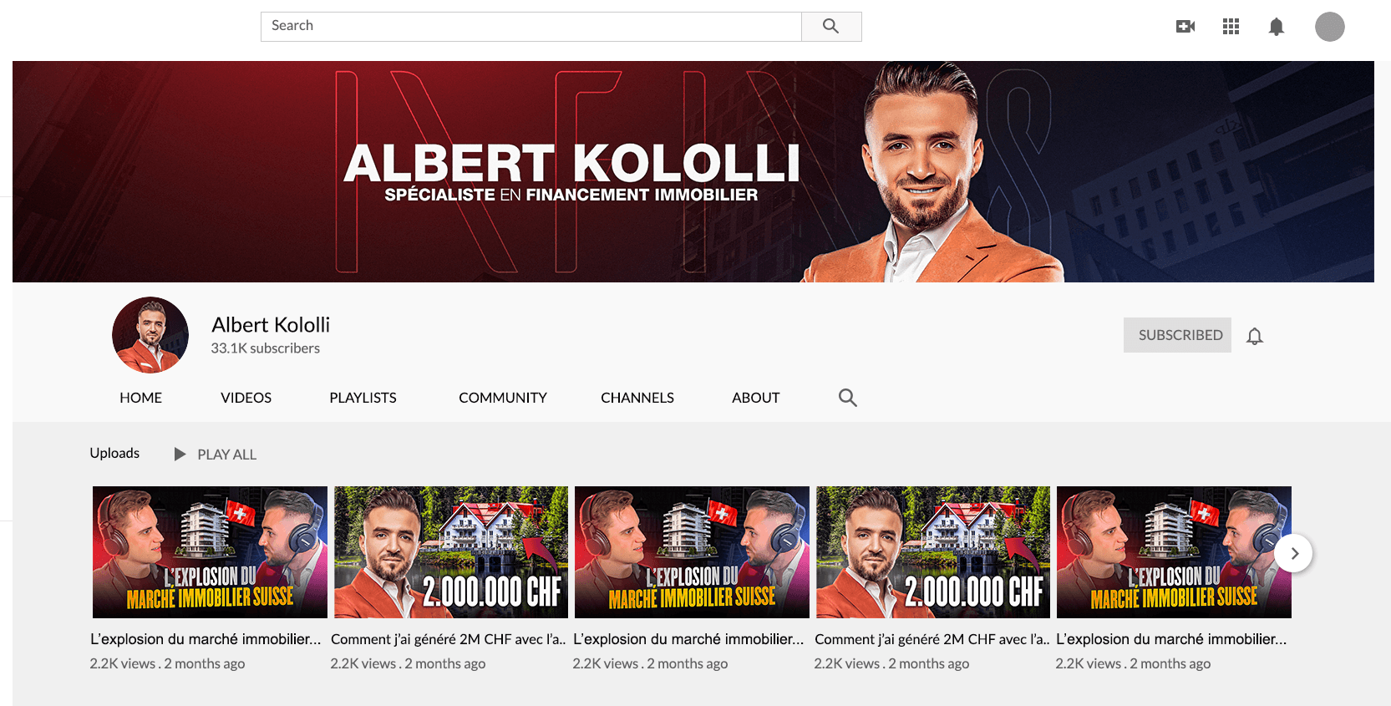Go to the Community tab

[x=503, y=398]
